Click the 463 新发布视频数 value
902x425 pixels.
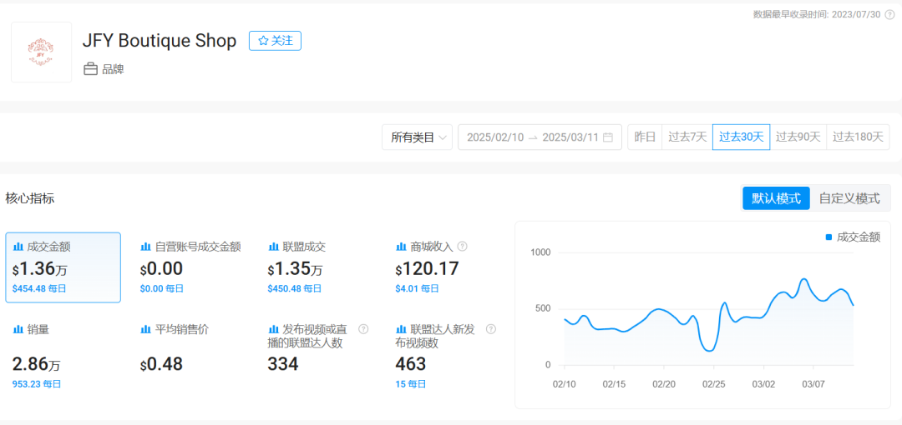coord(411,364)
